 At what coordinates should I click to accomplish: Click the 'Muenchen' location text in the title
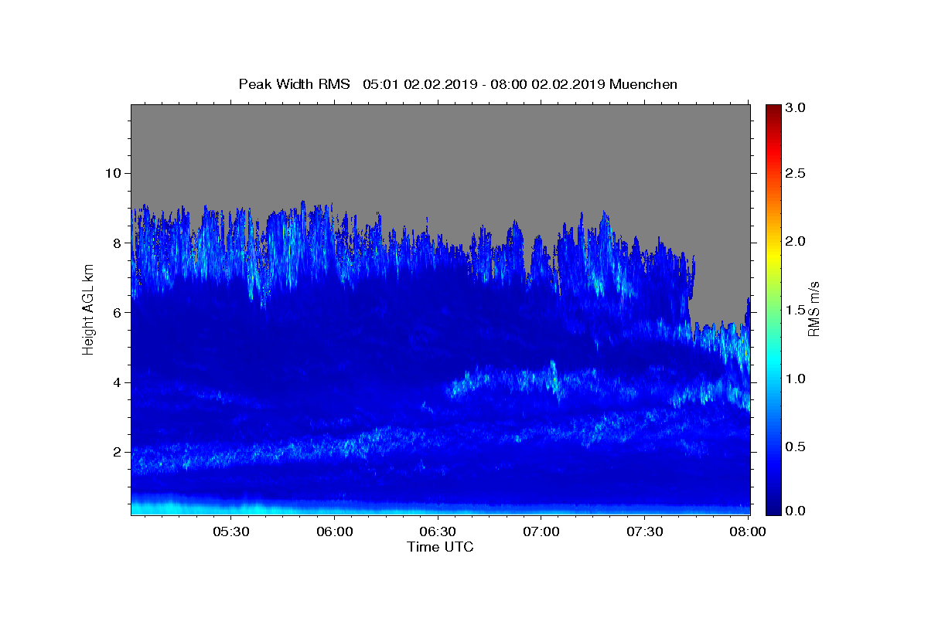click(x=643, y=84)
